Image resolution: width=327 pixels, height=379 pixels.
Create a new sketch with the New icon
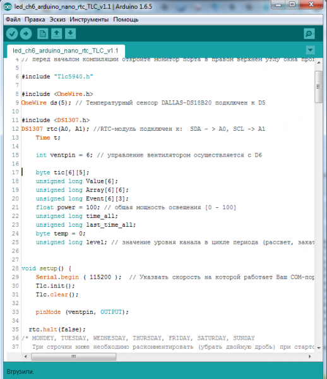point(43,33)
